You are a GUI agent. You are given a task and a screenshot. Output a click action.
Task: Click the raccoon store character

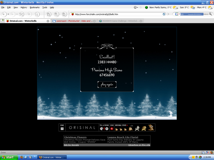[151, 128]
